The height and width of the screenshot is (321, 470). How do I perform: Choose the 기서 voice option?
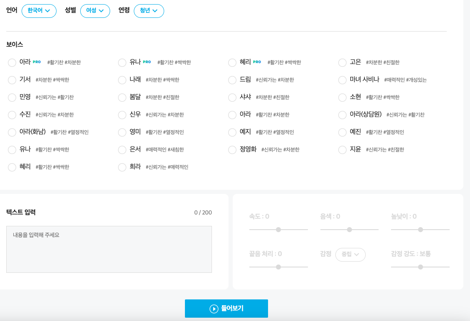12,80
